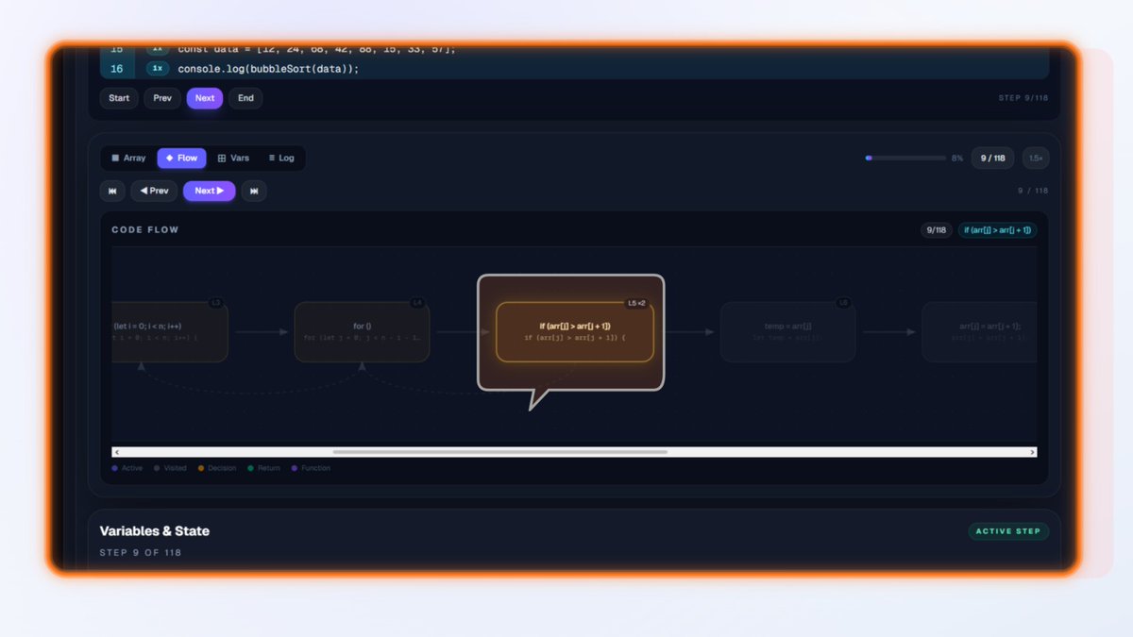Viewport: 1133px width, 637px height.
Task: Click the 9 / 118 step counter badge
Action: 992,159
